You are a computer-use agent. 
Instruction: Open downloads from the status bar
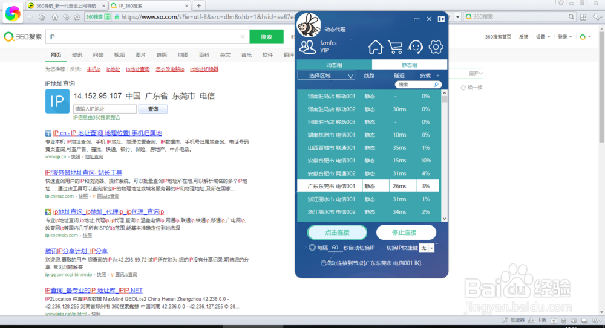[538, 320]
